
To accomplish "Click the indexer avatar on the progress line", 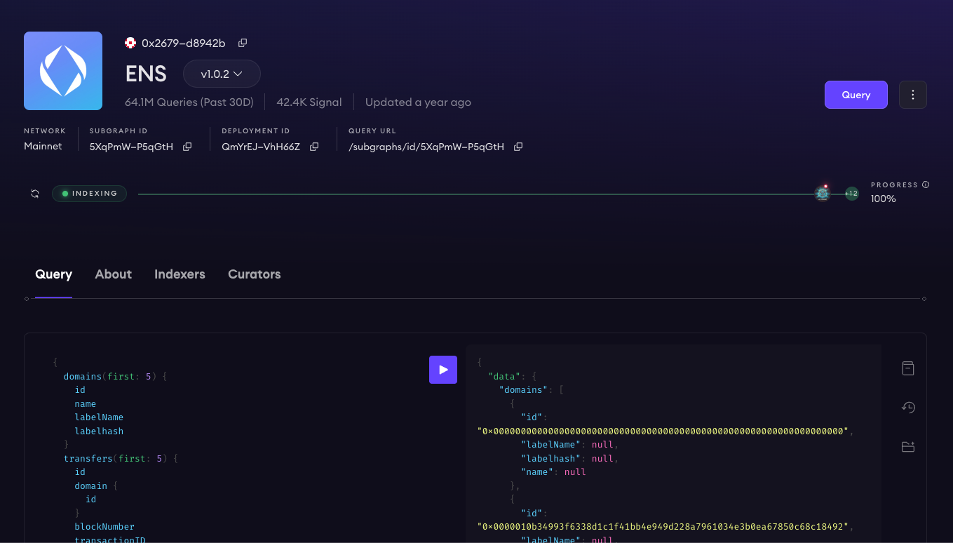I will point(823,194).
